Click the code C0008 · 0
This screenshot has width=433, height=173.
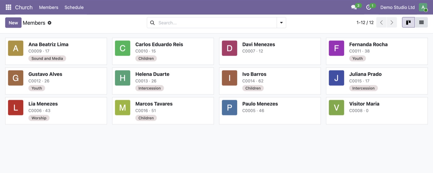359,111
